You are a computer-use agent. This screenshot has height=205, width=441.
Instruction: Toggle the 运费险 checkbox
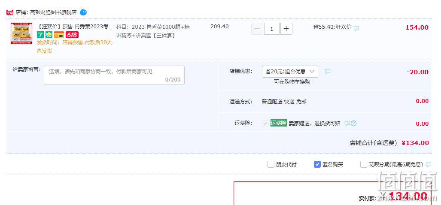pyautogui.click(x=265, y=123)
